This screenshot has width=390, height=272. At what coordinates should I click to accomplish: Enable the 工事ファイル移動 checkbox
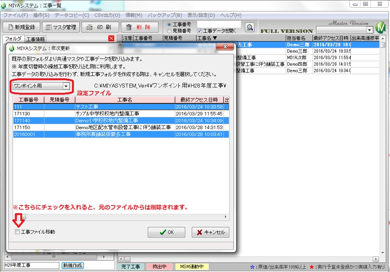(17, 232)
